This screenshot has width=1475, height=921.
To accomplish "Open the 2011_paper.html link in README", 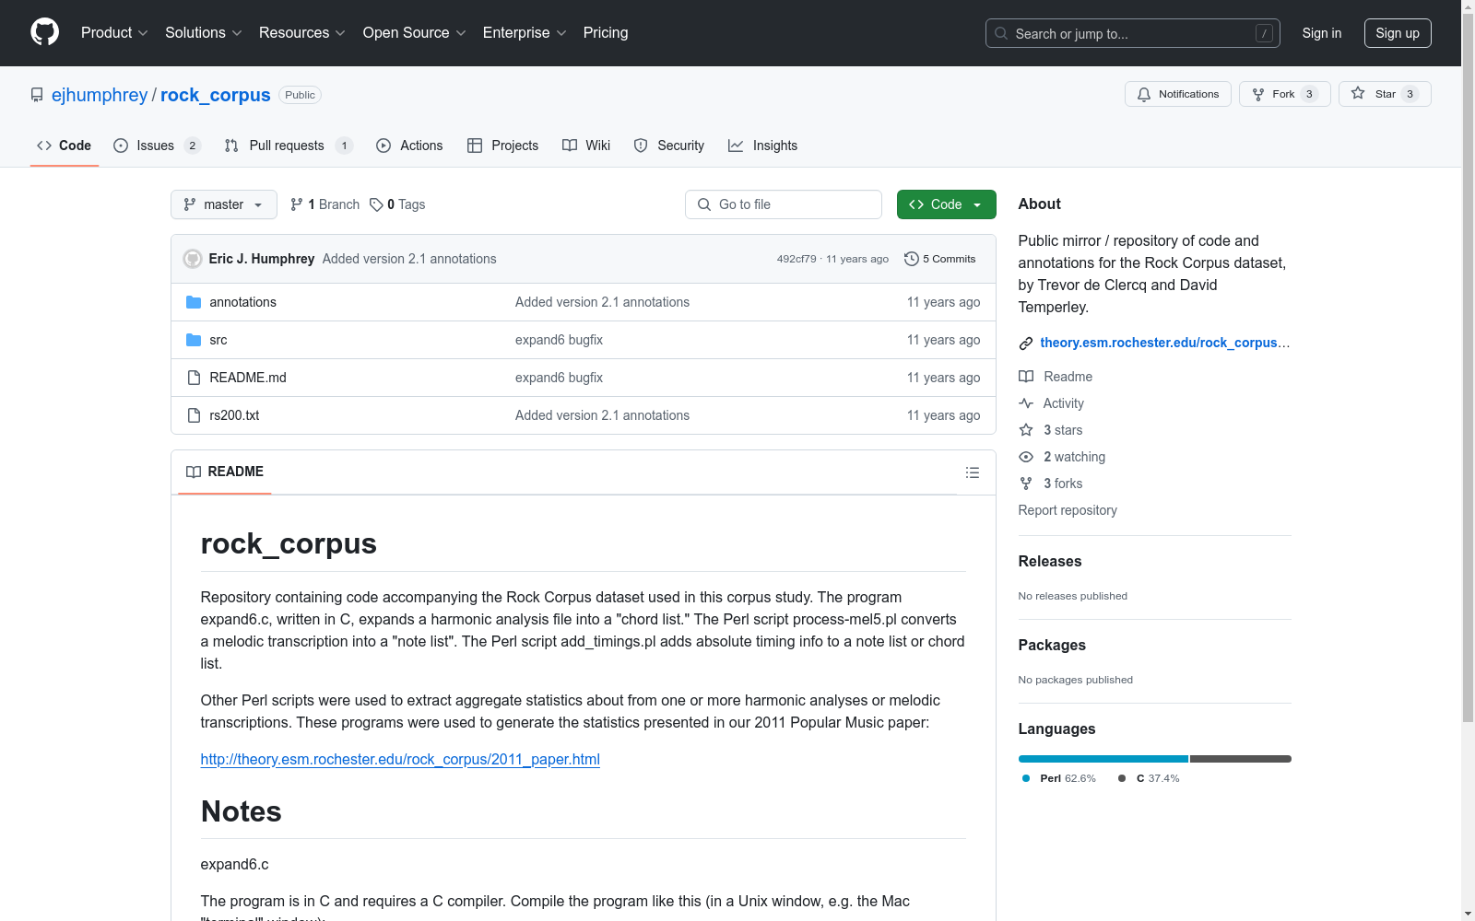I will pyautogui.click(x=400, y=759).
